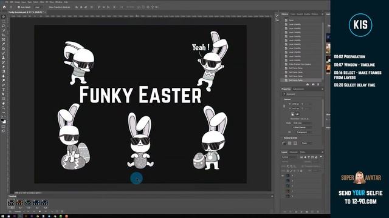Image resolution: width=389 pixels, height=218 pixels.
Task: Close the Funky Bunnies document tab
Action: [x=45, y=12]
